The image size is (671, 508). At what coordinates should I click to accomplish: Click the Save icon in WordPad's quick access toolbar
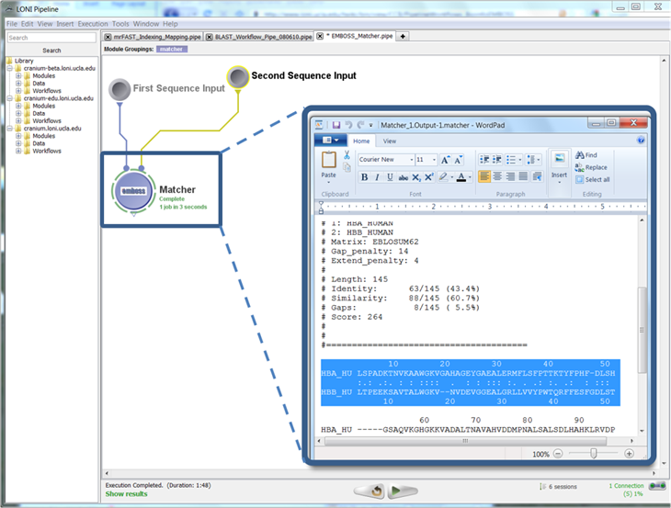point(336,125)
